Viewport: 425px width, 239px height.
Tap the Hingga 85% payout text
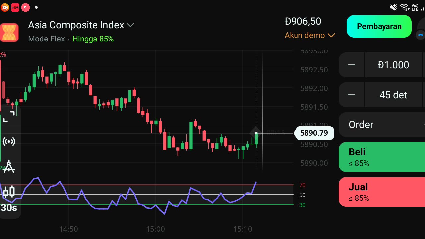tap(93, 39)
